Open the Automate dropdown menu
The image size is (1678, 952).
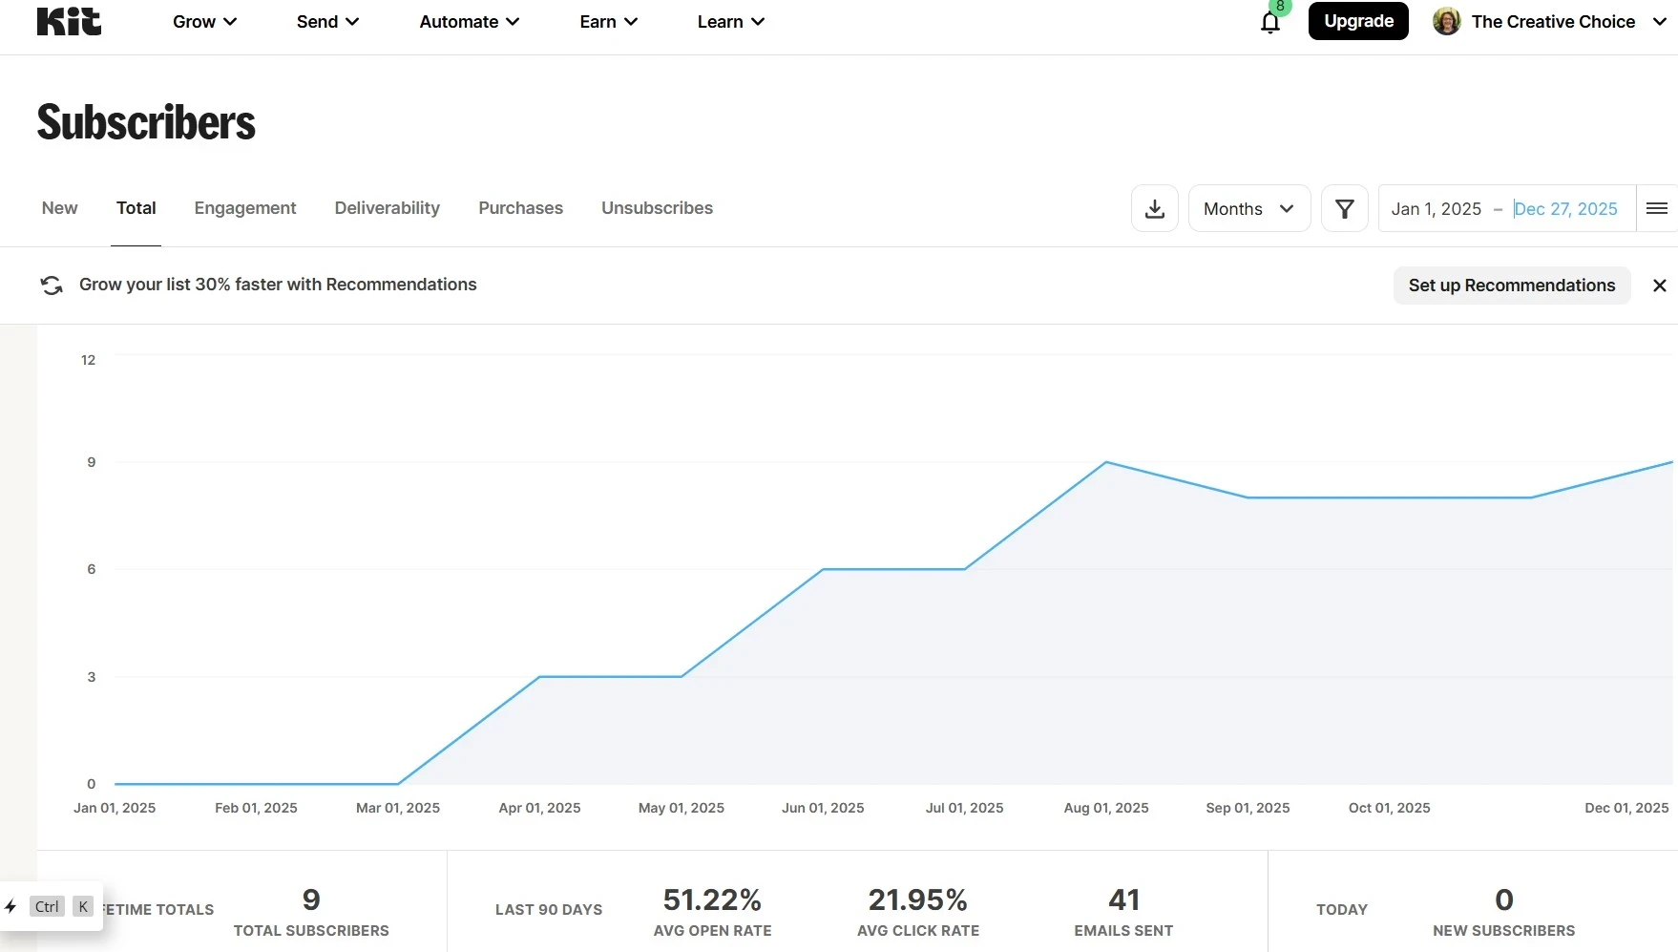pyautogui.click(x=469, y=22)
